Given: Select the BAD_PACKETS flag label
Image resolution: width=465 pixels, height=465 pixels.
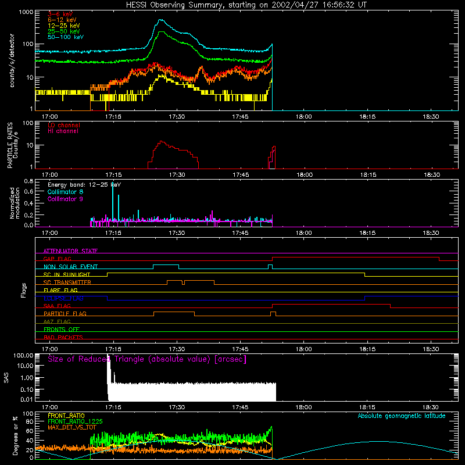Looking at the screenshot, I should point(63,337).
